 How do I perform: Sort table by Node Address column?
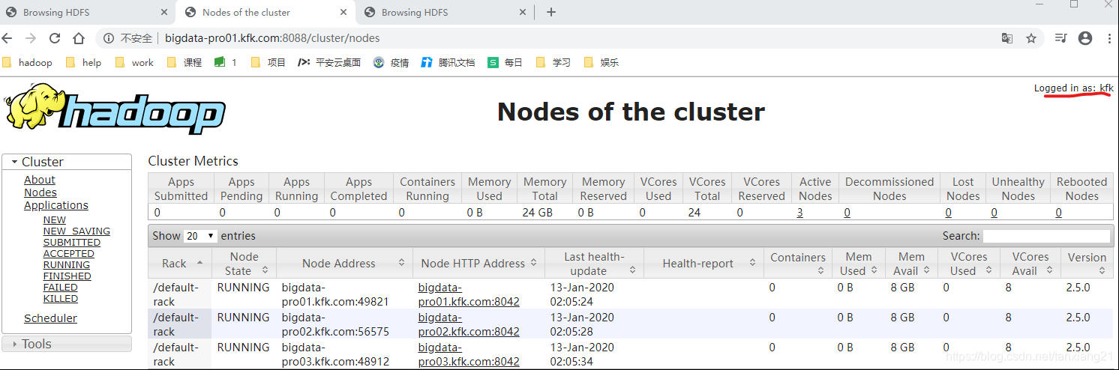344,263
